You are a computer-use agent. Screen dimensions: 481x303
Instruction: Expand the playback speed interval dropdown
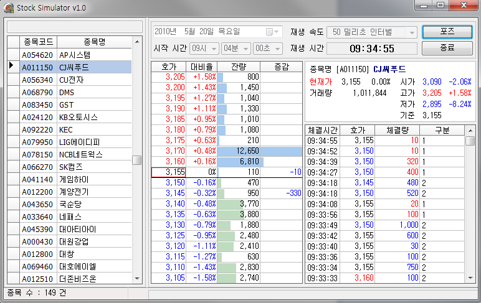pyautogui.click(x=411, y=32)
